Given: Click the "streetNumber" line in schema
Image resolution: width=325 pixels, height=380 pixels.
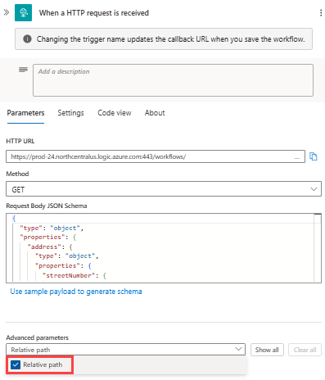Looking at the screenshot, I should click(x=74, y=275).
